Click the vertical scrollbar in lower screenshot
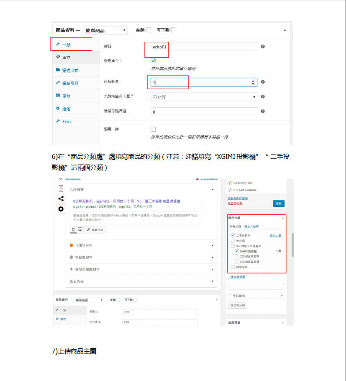 (292, 245)
